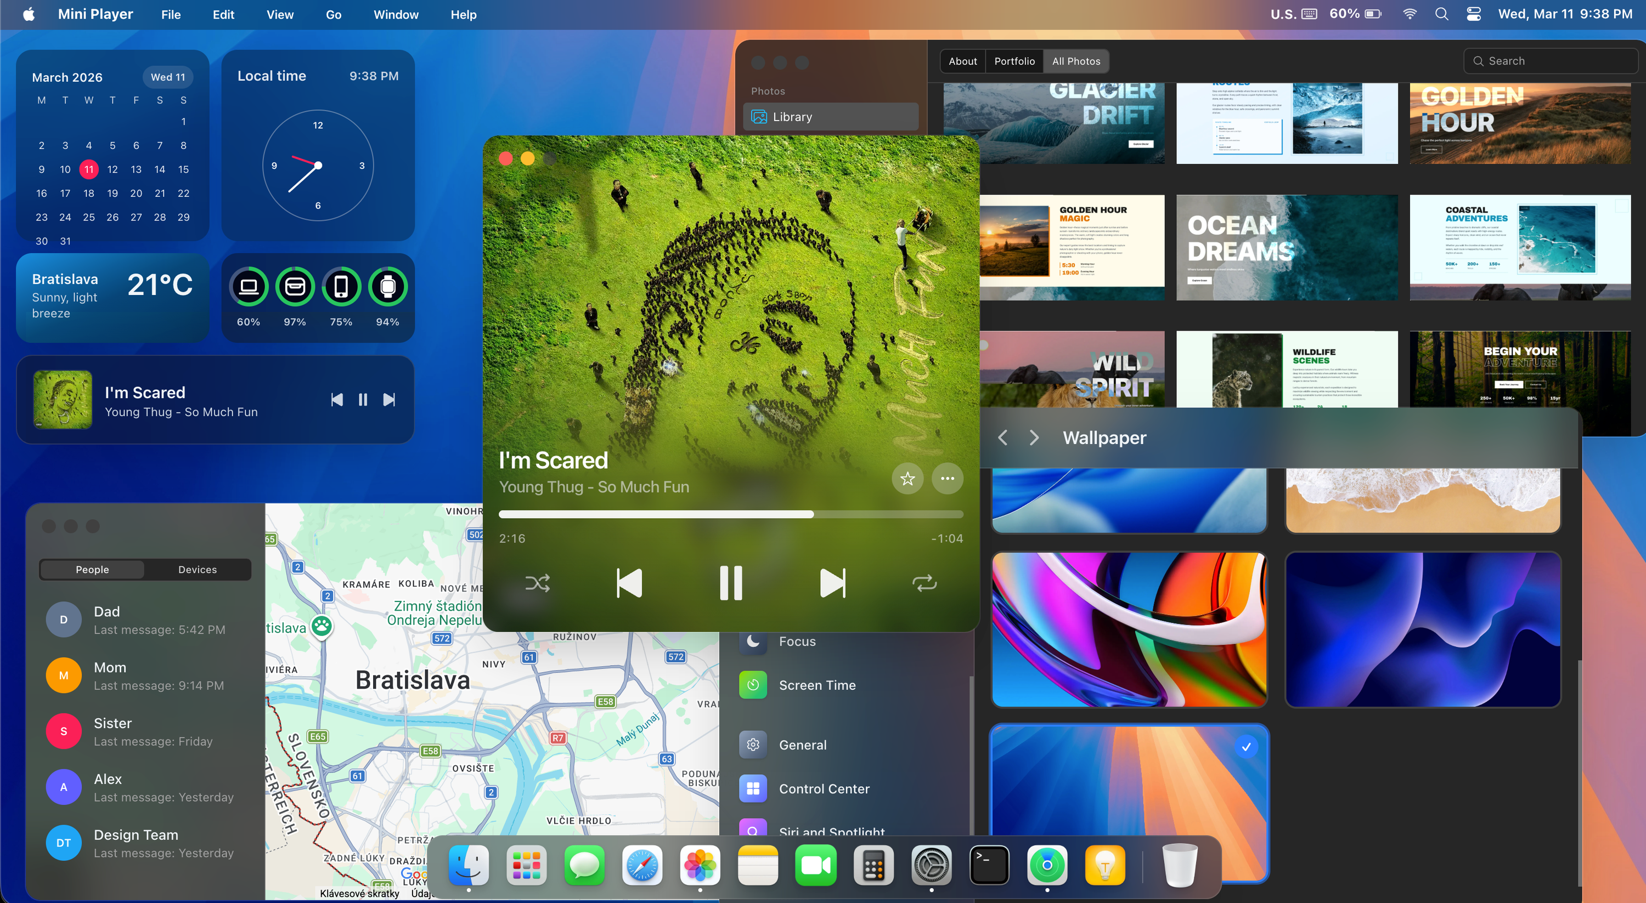Open Notes from the Dock

[x=758, y=866]
